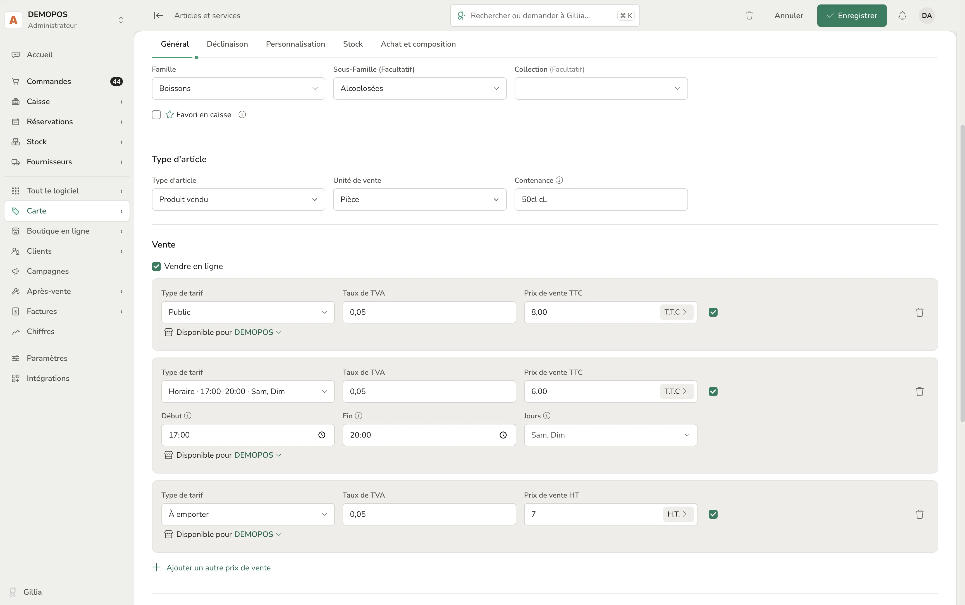This screenshot has height=605, width=965.
Task: Click Annuler to cancel changes
Action: click(x=789, y=16)
